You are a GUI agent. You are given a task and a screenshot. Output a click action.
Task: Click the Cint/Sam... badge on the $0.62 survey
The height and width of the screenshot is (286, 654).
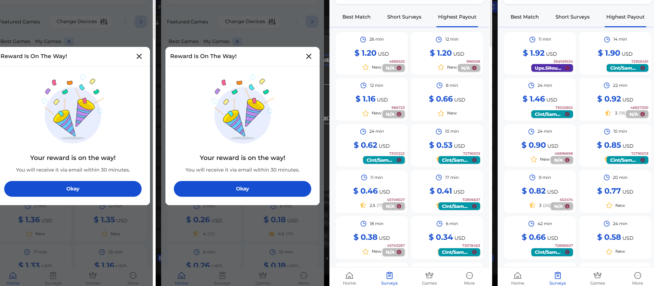380,160
